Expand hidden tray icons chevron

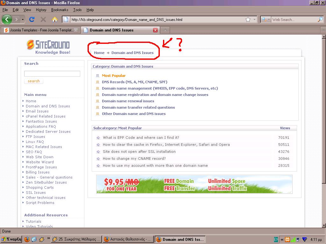coord(282,240)
